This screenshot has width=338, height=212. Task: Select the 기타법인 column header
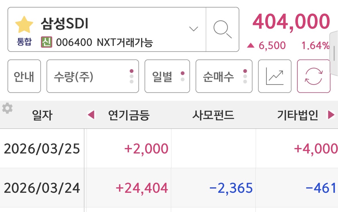point(298,115)
